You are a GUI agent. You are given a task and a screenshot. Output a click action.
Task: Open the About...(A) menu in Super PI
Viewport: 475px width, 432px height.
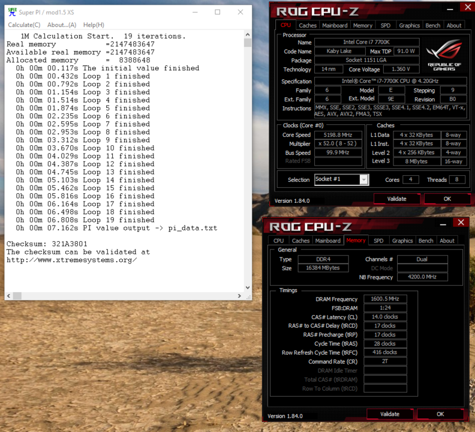pyautogui.click(x=62, y=25)
